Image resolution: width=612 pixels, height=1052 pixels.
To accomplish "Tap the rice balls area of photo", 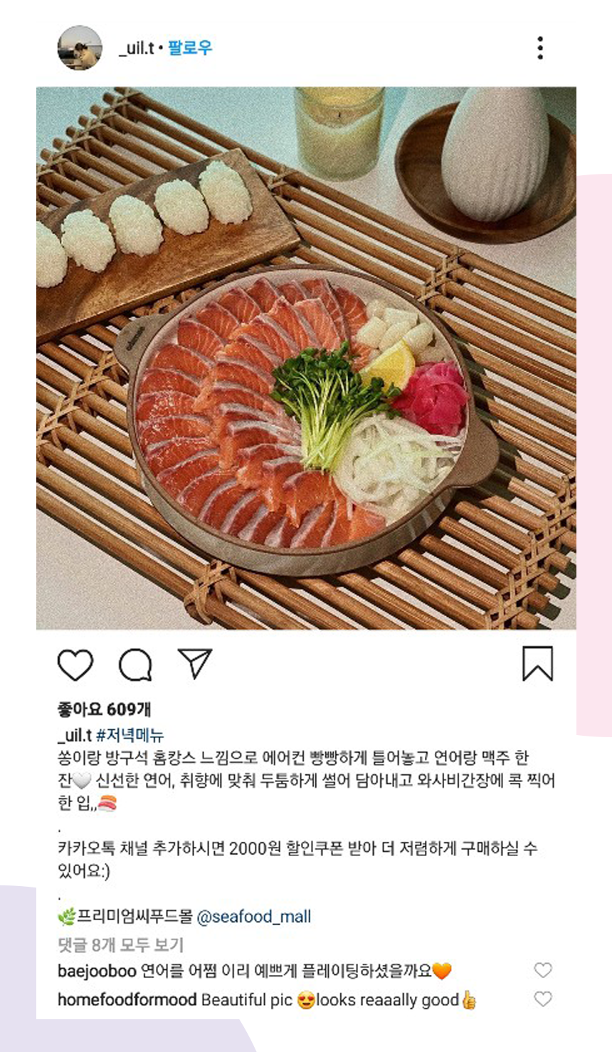I will coord(142,221).
